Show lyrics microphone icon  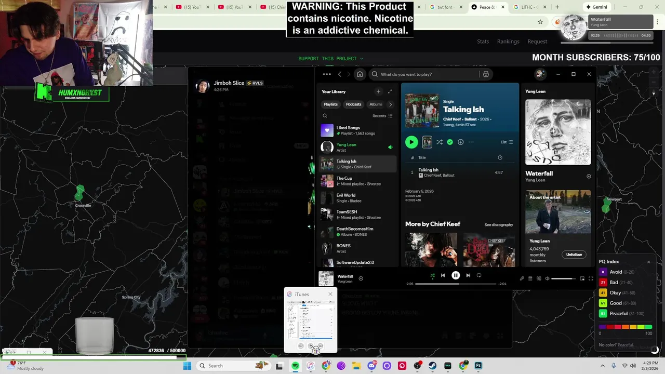(x=522, y=278)
